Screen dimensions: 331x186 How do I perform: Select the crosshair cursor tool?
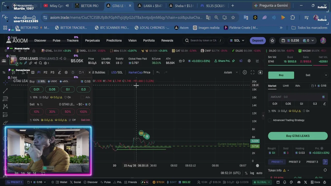tap(5, 83)
